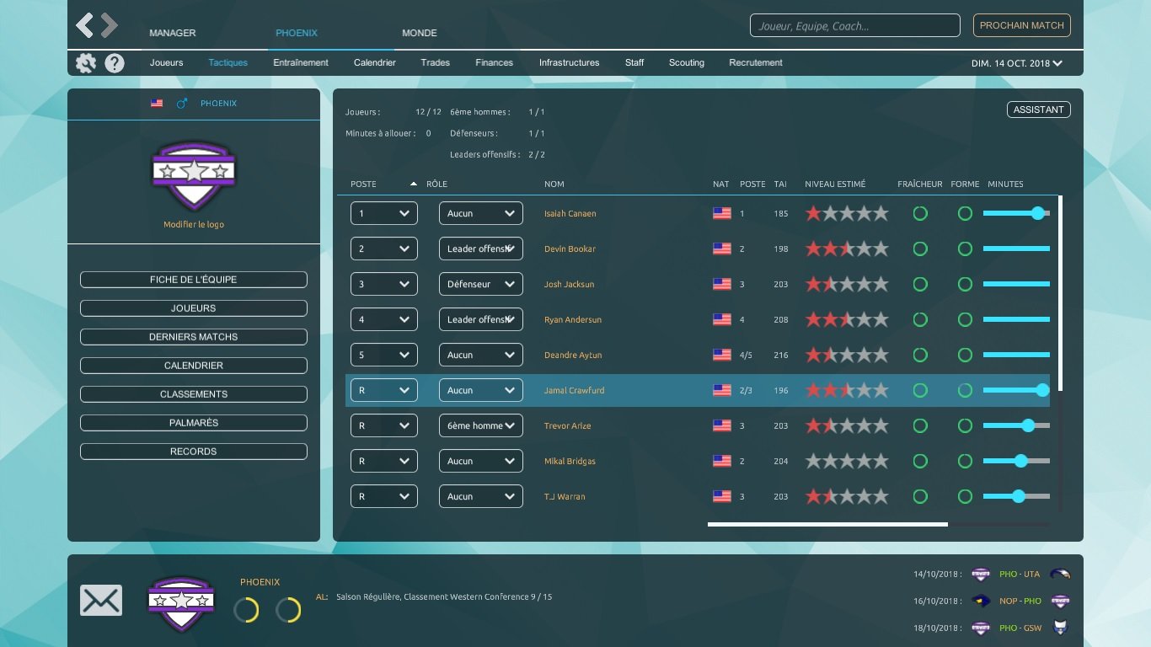Click the forward navigation arrow
Screen dimensions: 1151x647
pos(110,25)
